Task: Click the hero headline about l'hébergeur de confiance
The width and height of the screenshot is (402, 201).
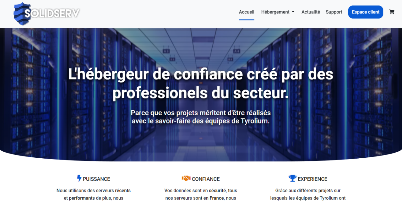Action: pos(201,83)
